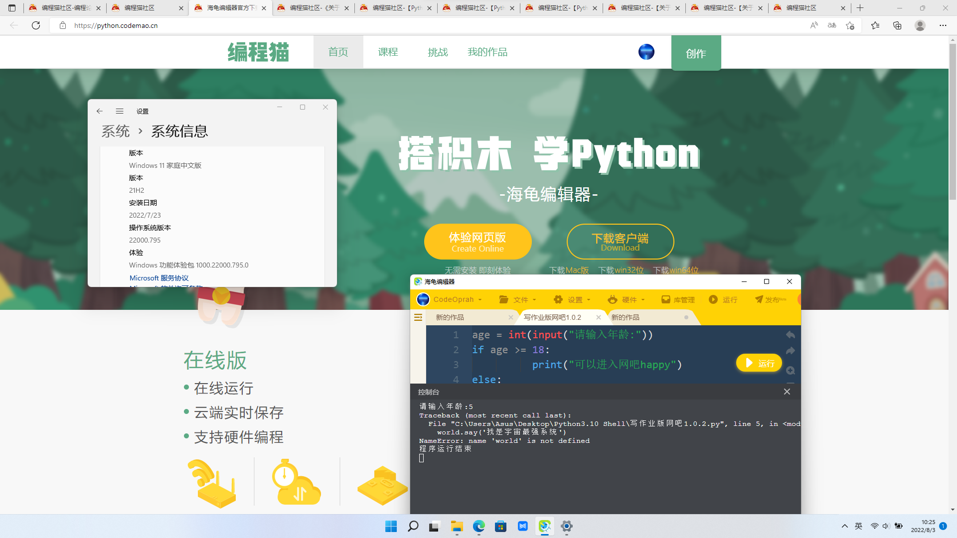
Task: Click the CodeOprah avatar in the turtle editor
Action: 423,299
